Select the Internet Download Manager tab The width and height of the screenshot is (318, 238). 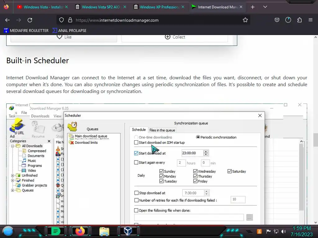[x=217, y=7]
